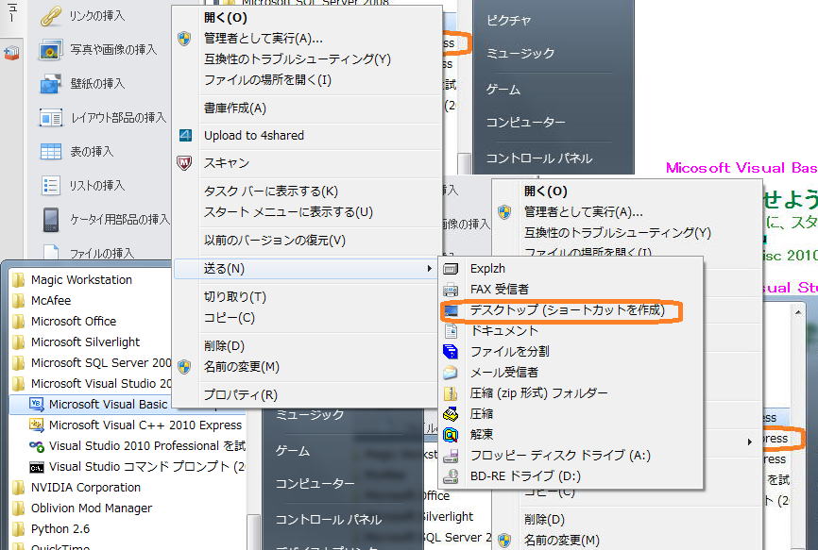The height and width of the screenshot is (550, 818).
Task: Click the Microsoft Visual C++ 2010 Express icon
Action: (x=37, y=425)
